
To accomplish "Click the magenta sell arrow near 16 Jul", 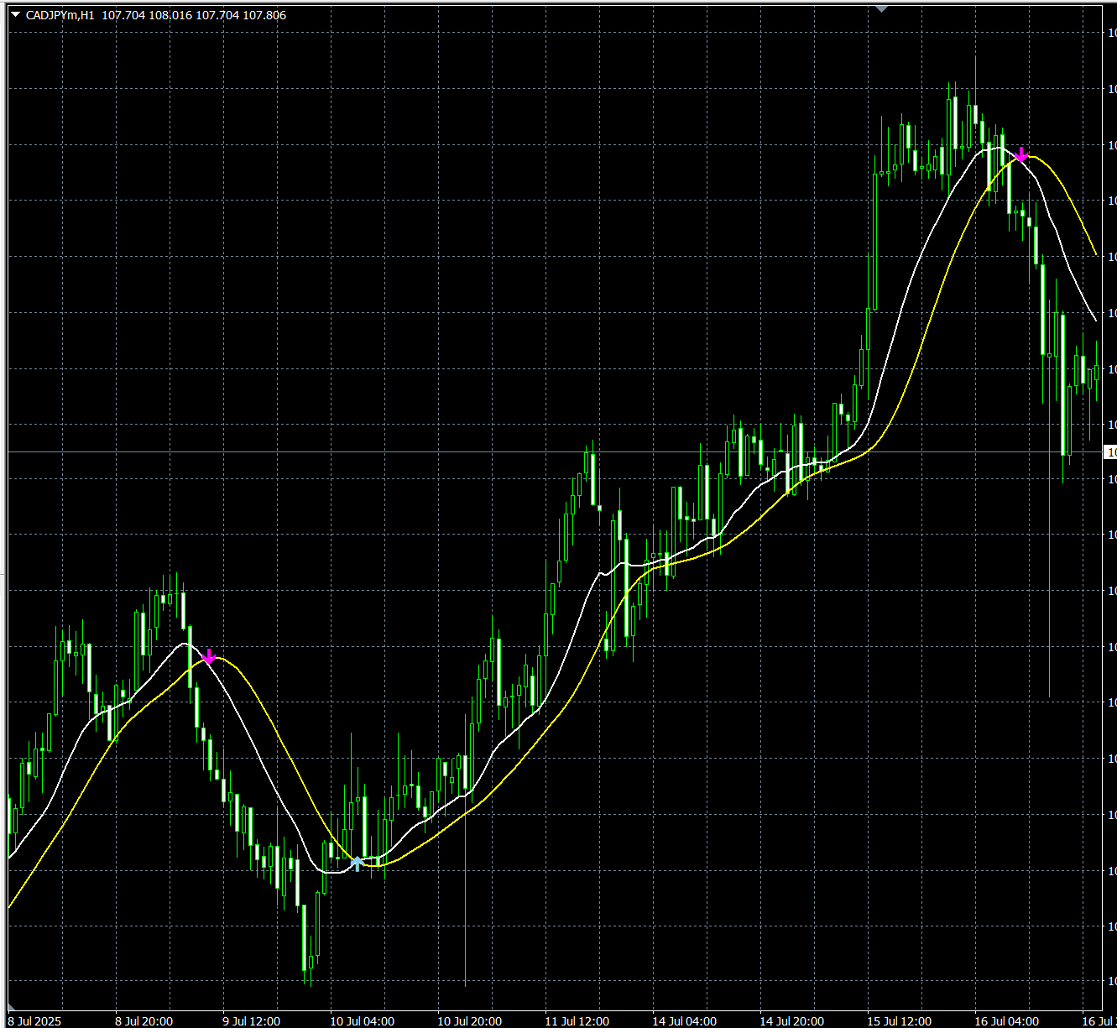I will [1021, 154].
